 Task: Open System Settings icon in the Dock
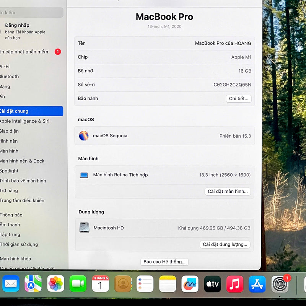[280, 284]
